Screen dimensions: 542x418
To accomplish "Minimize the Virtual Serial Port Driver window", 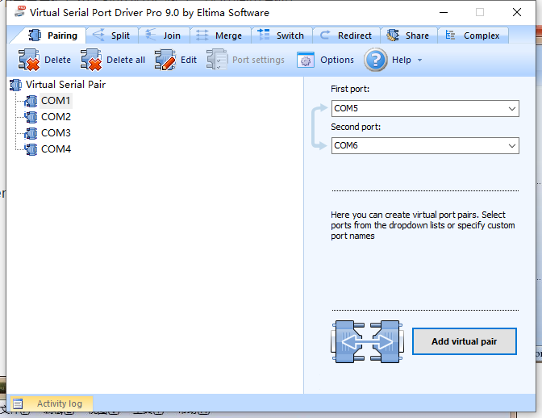I will (444, 12).
